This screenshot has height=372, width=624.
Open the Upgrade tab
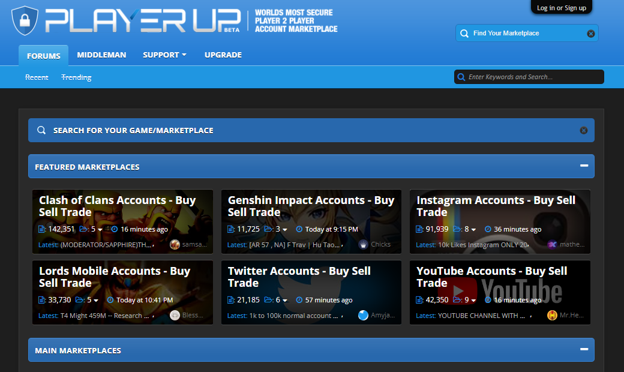[223, 55]
